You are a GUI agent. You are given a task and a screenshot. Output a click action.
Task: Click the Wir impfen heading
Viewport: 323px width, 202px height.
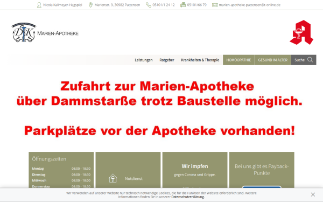(195, 166)
